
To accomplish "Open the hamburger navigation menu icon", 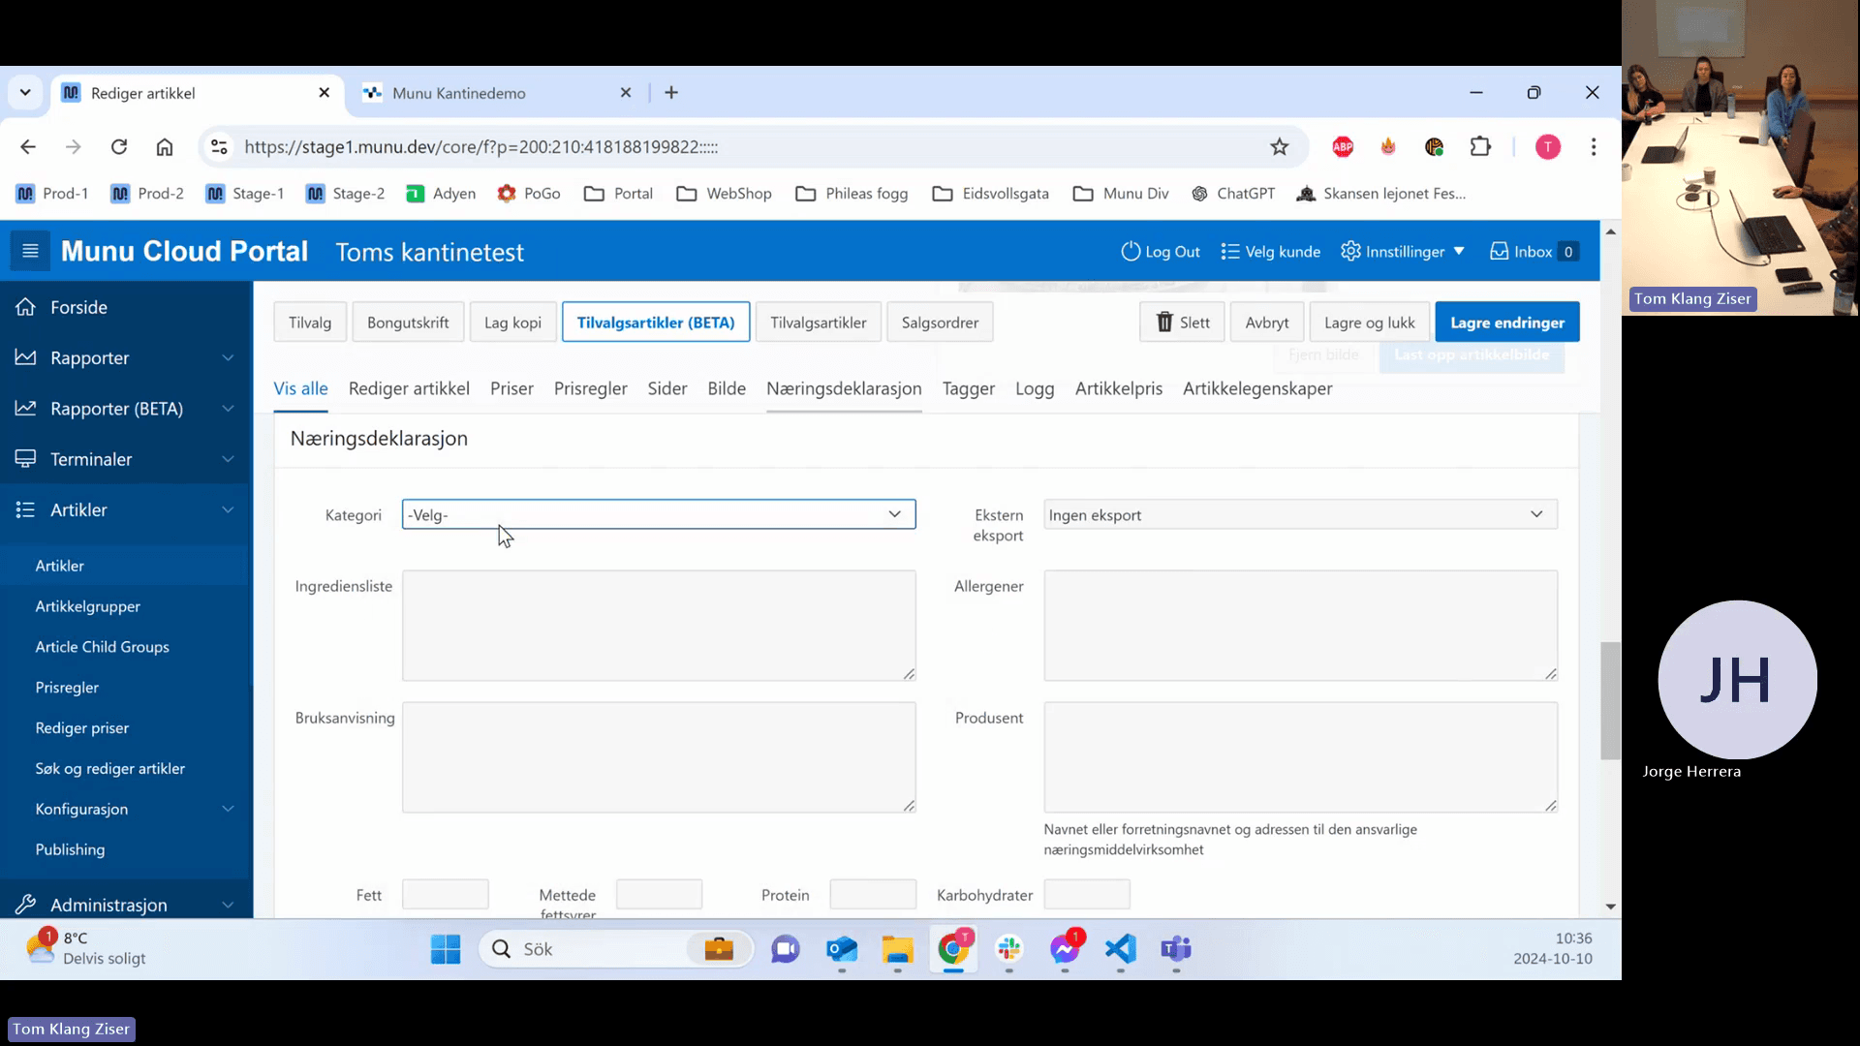I will pos(30,252).
